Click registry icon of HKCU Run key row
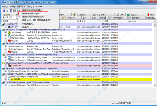The height and width of the screenshot is (106, 157). pos(4,44)
